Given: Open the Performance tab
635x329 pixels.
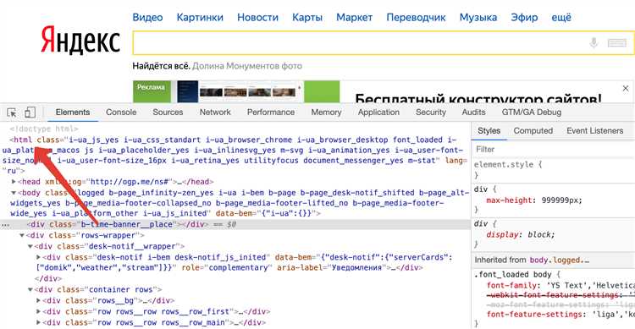Looking at the screenshot, I should 271,112.
